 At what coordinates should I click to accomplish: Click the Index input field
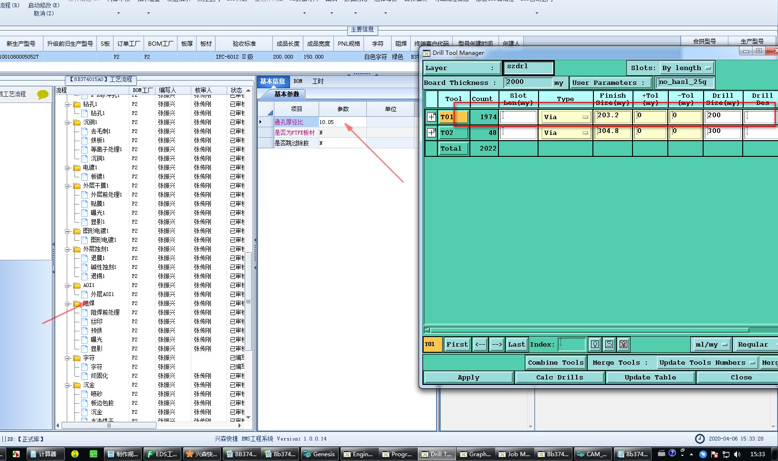[572, 344]
